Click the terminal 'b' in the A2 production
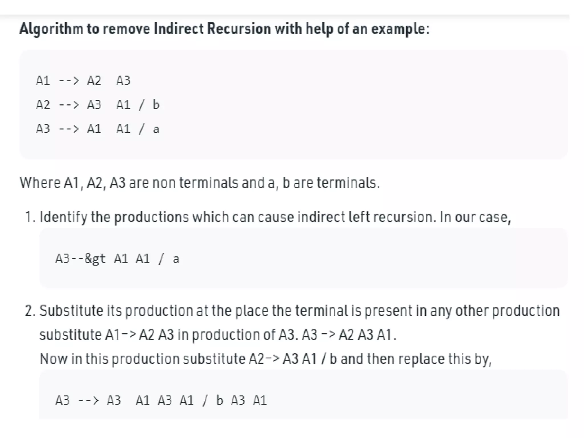 tap(156, 105)
